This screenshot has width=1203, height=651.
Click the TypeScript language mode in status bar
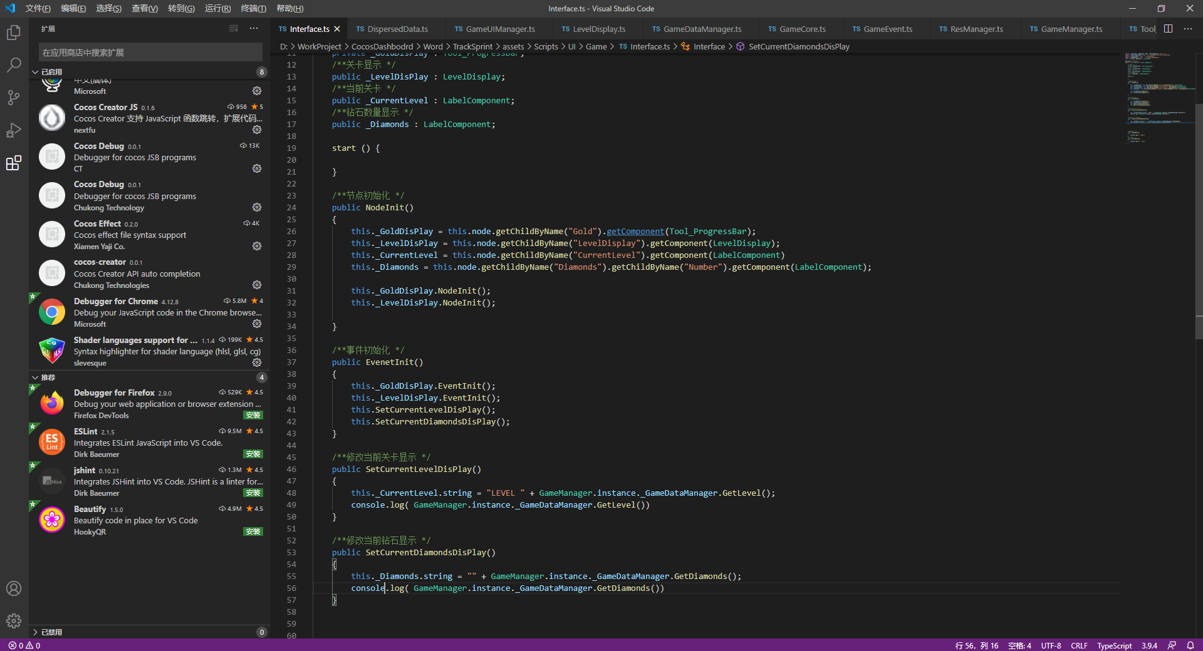pyautogui.click(x=1114, y=645)
